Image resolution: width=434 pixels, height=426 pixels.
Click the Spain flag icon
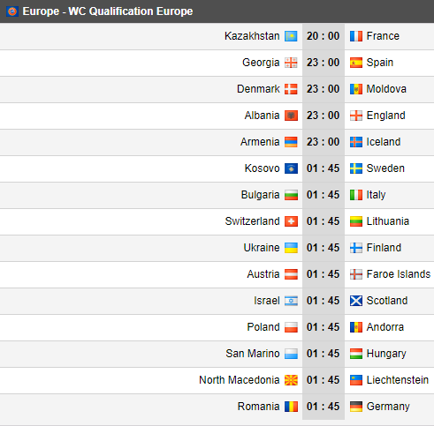point(356,63)
